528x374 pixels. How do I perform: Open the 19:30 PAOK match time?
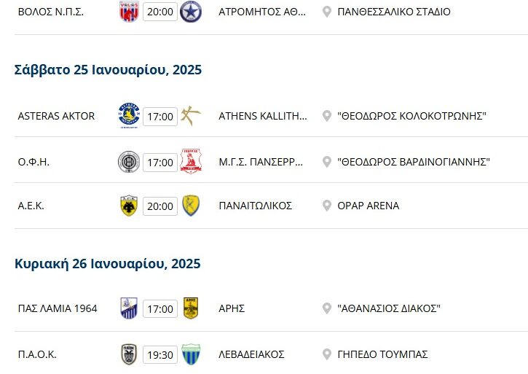tap(159, 355)
